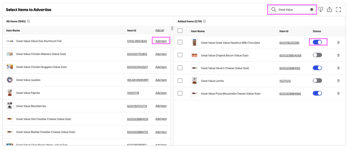Add Item for Chicken Nuggets
348x150 pixels.
point(161,67)
